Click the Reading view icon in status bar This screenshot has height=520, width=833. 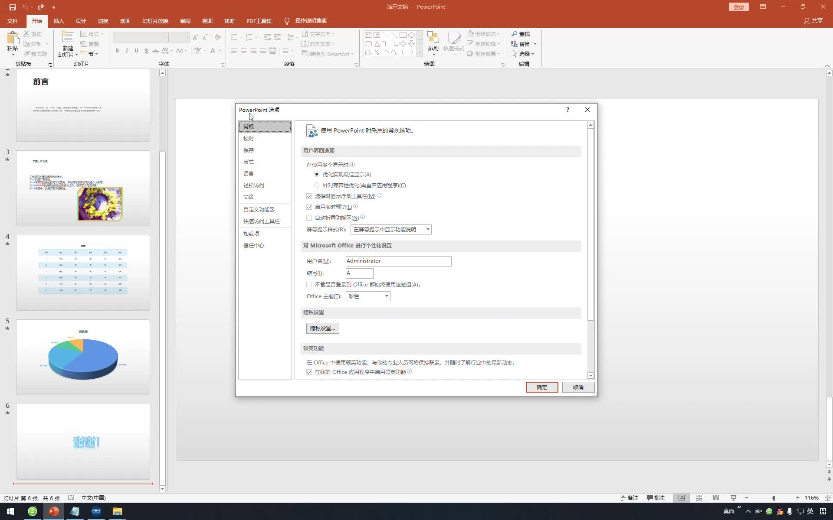716,498
